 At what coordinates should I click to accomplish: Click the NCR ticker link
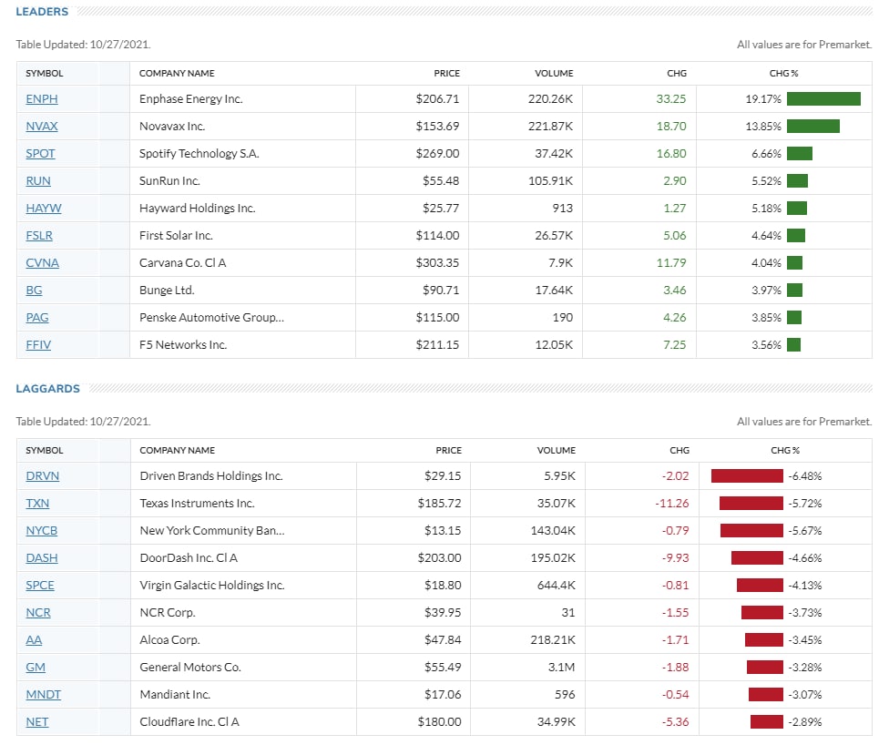(38, 612)
